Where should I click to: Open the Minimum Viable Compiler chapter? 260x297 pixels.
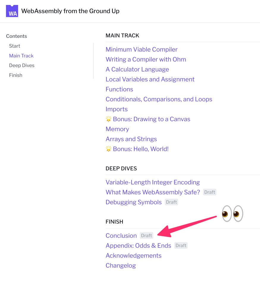[x=141, y=49]
